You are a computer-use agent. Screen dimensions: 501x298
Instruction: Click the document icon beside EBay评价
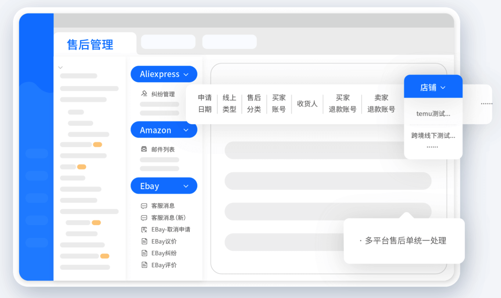coord(144,265)
